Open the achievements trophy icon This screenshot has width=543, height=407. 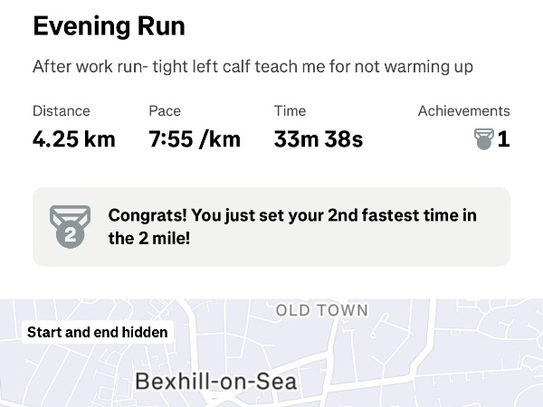click(x=484, y=139)
